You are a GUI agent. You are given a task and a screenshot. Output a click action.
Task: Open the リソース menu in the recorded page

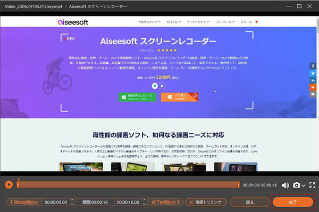click(x=246, y=22)
